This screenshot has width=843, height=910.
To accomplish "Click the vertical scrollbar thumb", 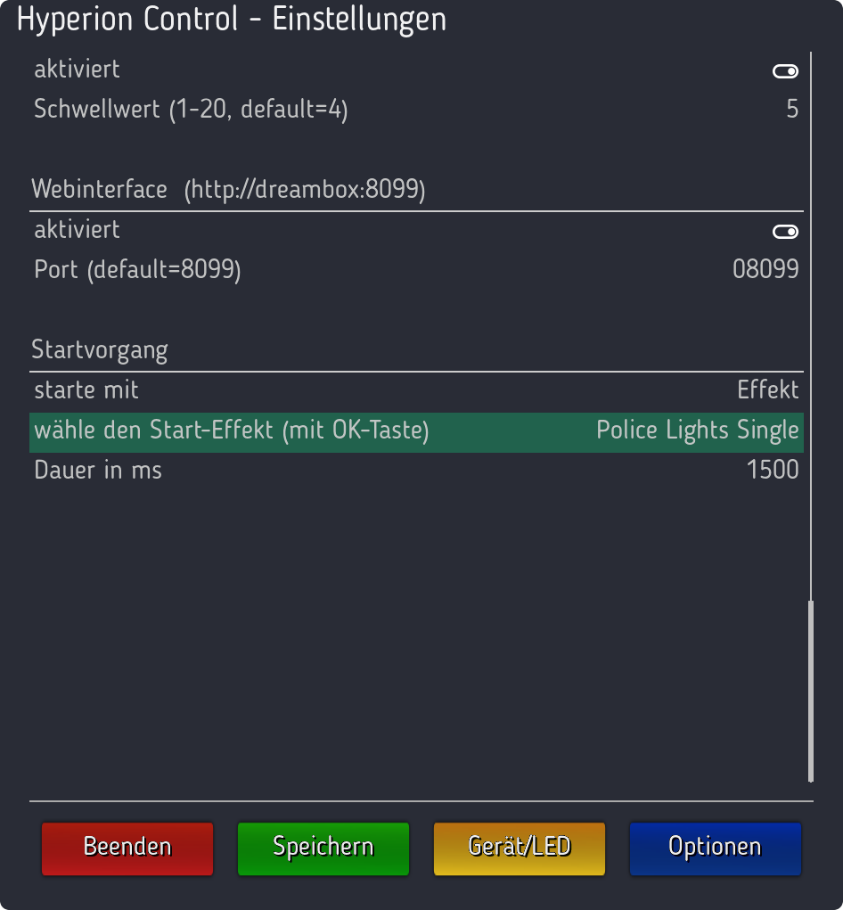I will click(811, 691).
